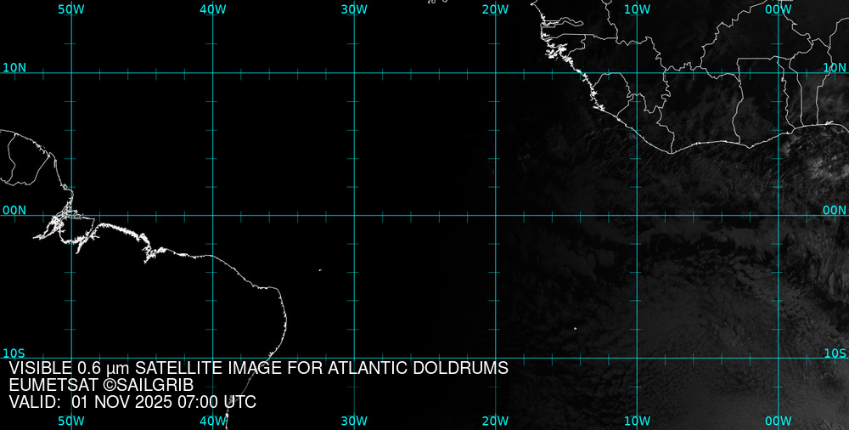Viewport: 849px width, 430px height.
Task: Click where the 40W and 10N grid lines cross
Action: (x=212, y=73)
